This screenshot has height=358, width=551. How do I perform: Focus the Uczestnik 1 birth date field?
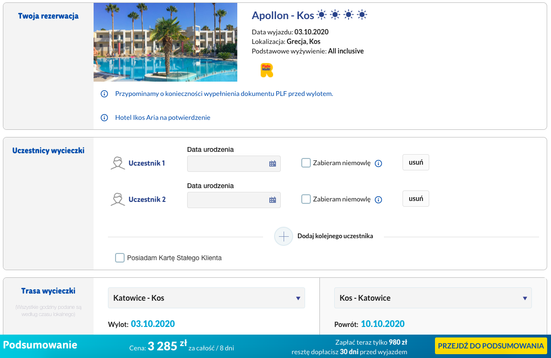(x=233, y=164)
